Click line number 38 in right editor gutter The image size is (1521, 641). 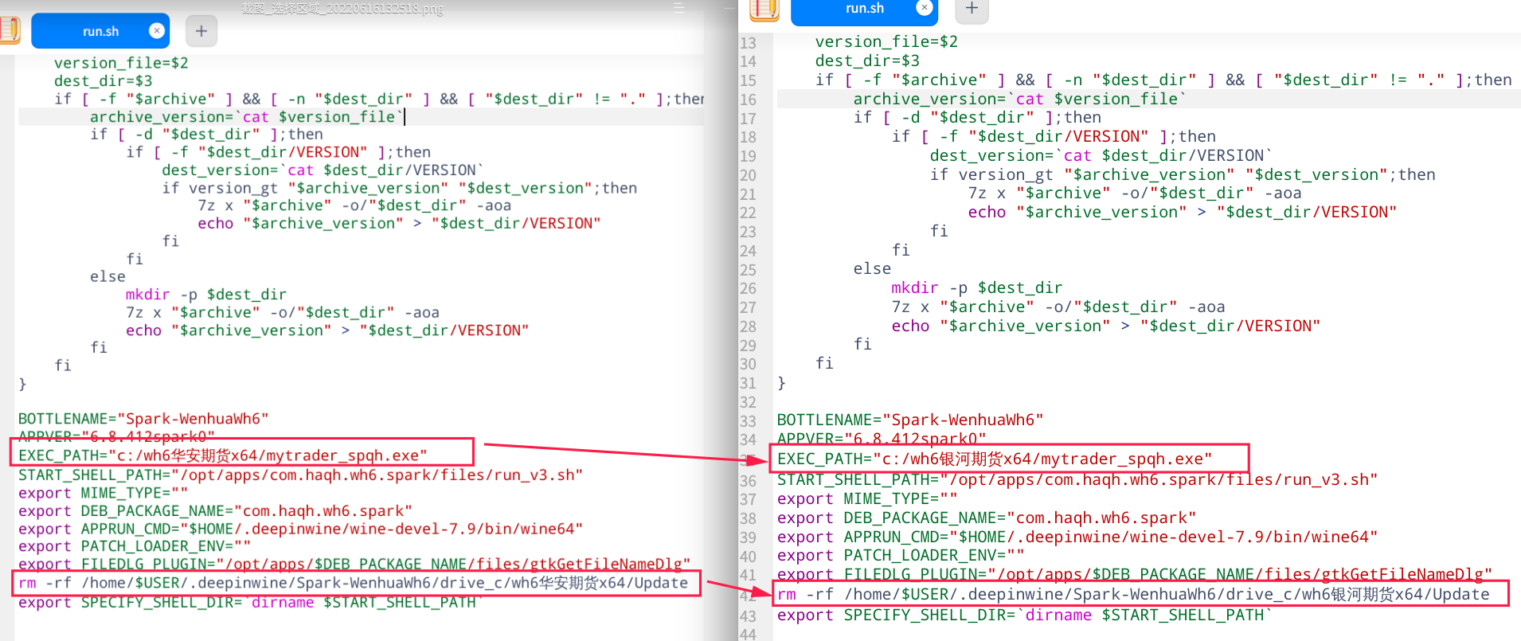748,518
